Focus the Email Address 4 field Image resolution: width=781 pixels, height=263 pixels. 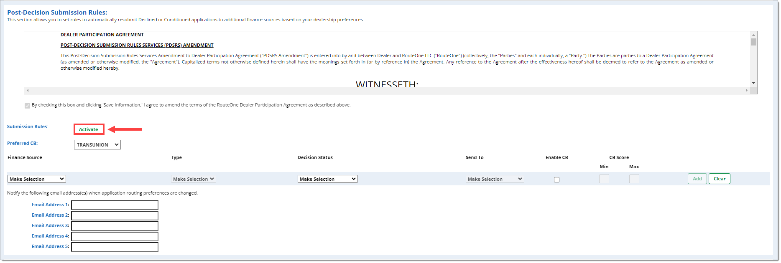[115, 236]
